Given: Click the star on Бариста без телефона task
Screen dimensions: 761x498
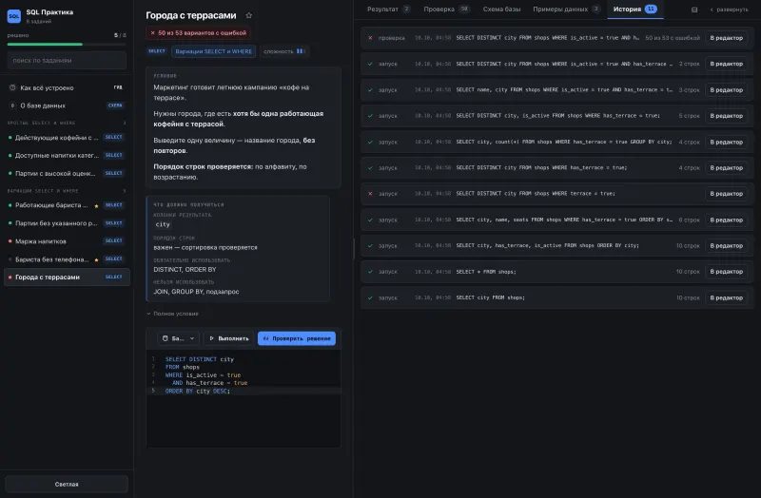Looking at the screenshot, I should click(96, 259).
